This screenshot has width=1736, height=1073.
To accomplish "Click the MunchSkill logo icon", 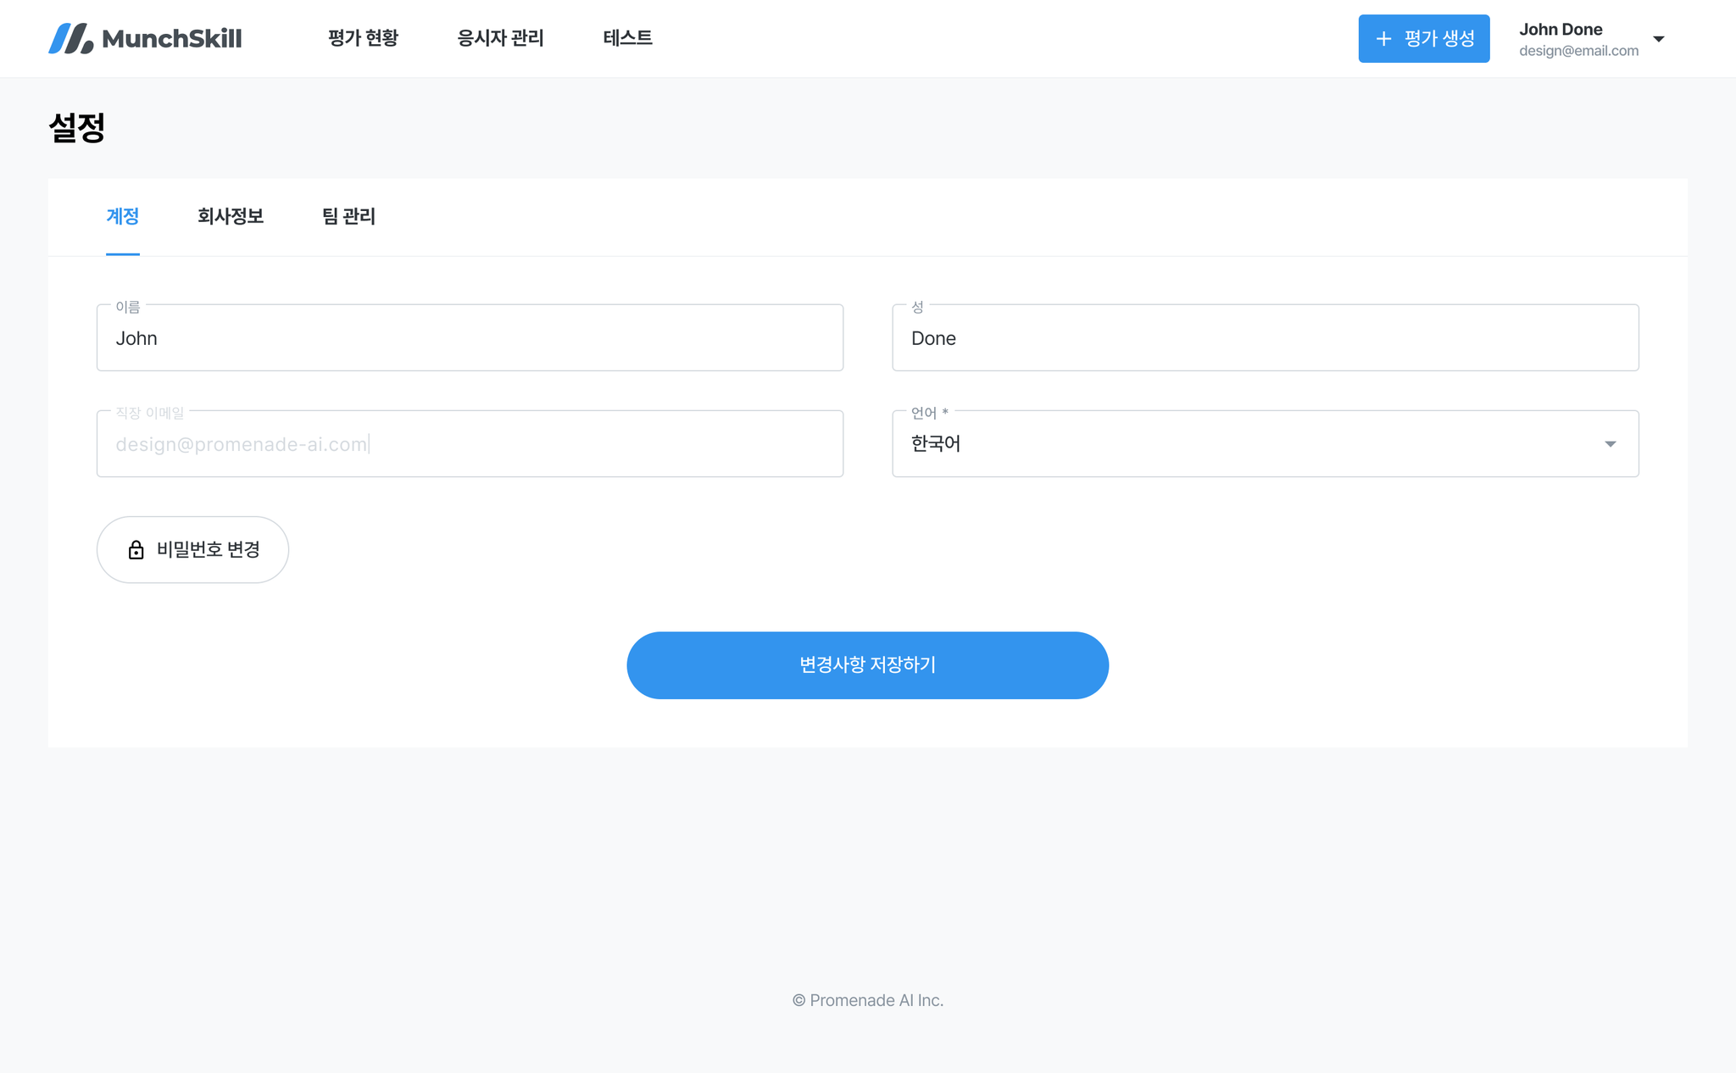I will [x=70, y=38].
